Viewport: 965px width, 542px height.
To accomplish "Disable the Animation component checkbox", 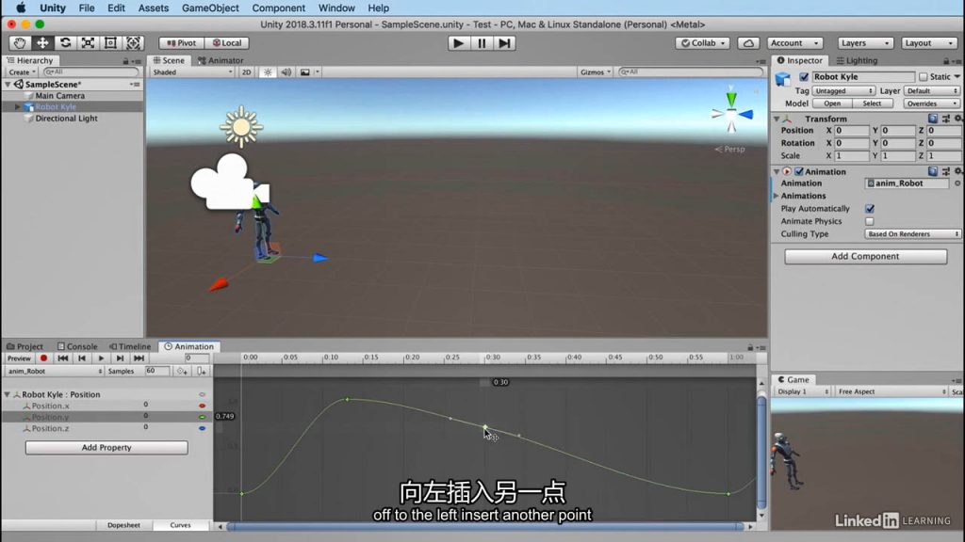I will [x=799, y=171].
